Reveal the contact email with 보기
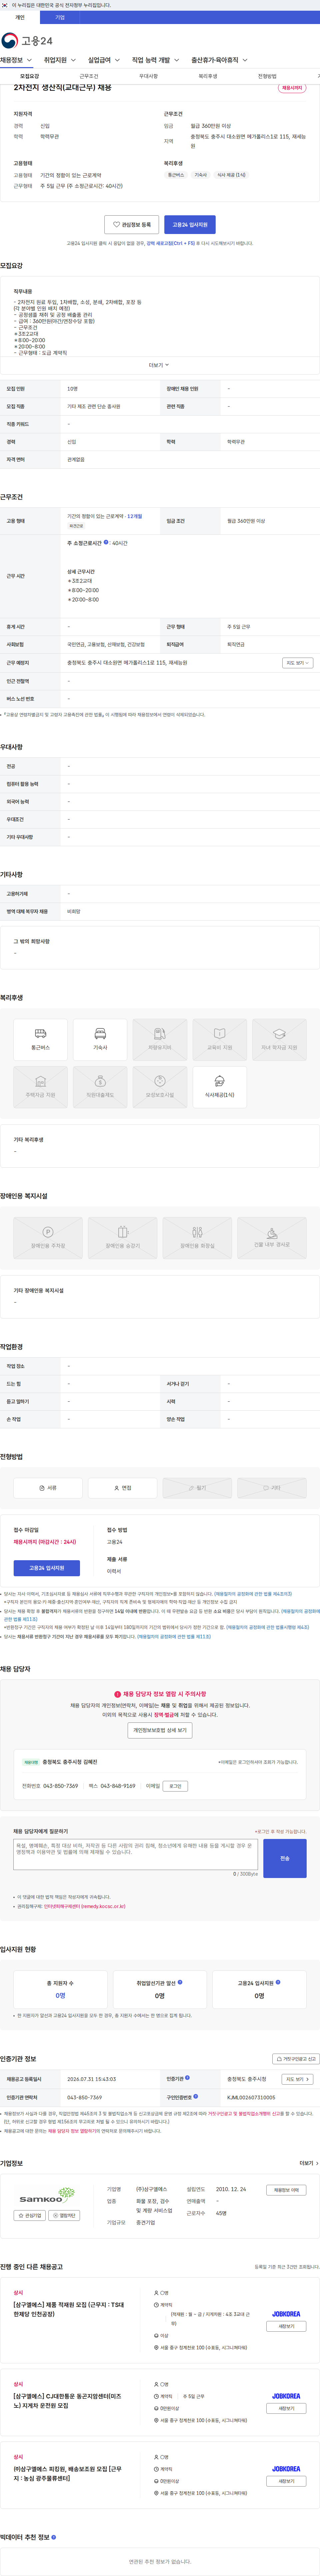This screenshot has height=2576, width=320. 175,1786
